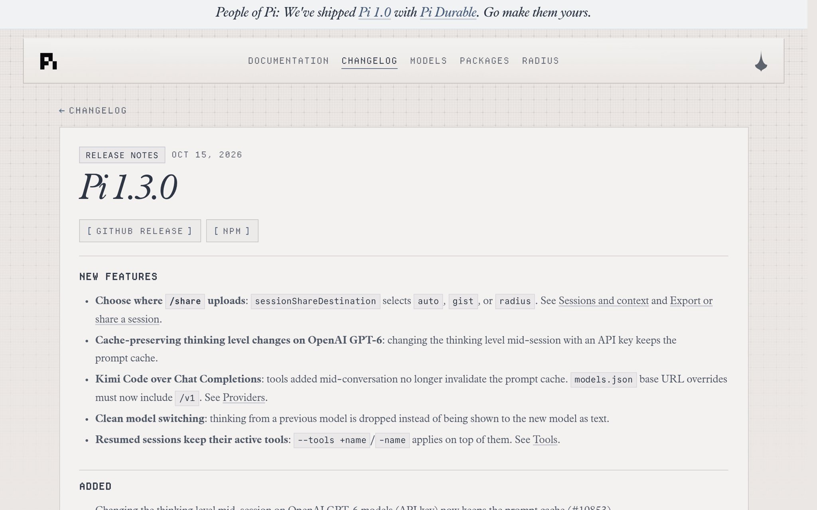Image resolution: width=817 pixels, height=510 pixels.
Task: Click the --tools +name code label
Action: pos(332,440)
